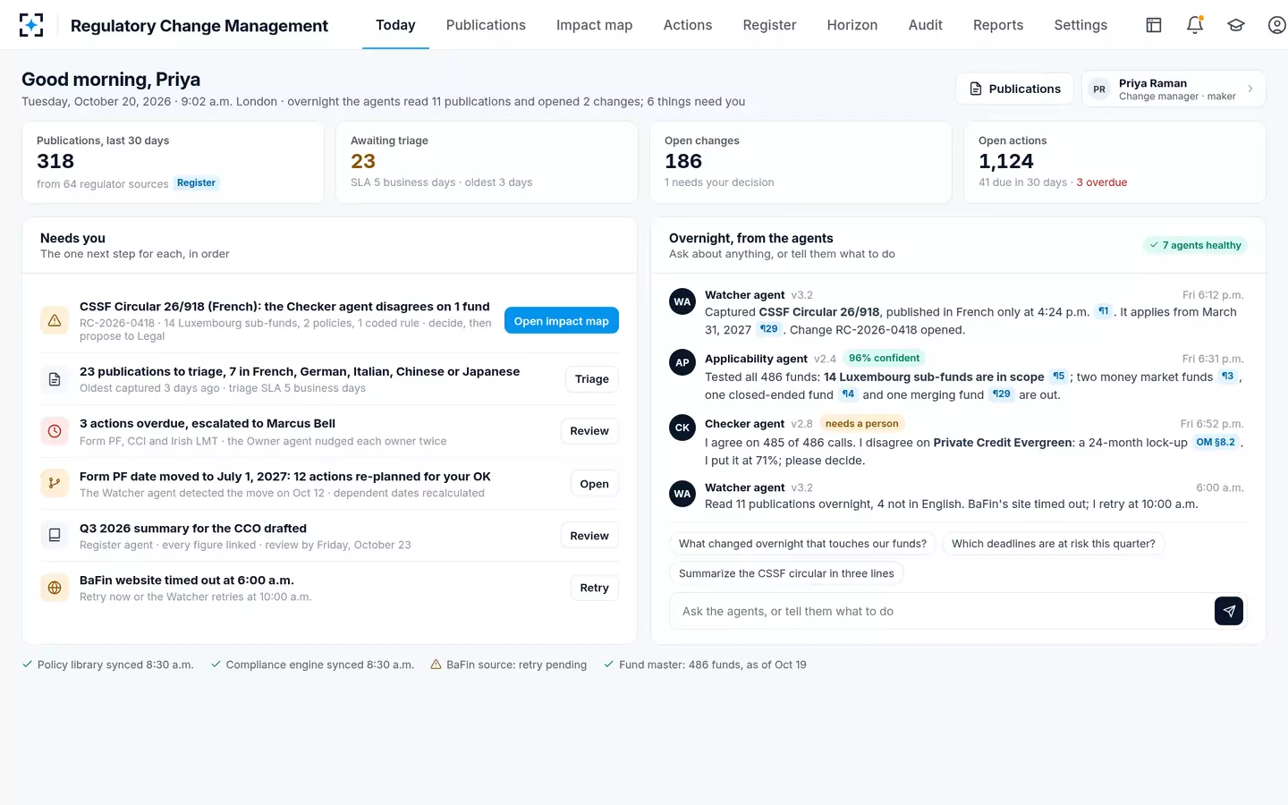This screenshot has width=1288, height=805.
Task: Open the Register link in publications card
Action: [x=196, y=182]
